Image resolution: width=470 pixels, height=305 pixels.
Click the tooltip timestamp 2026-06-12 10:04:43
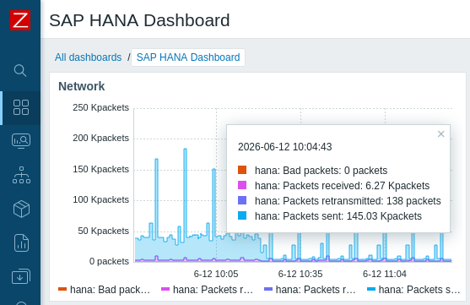(284, 147)
